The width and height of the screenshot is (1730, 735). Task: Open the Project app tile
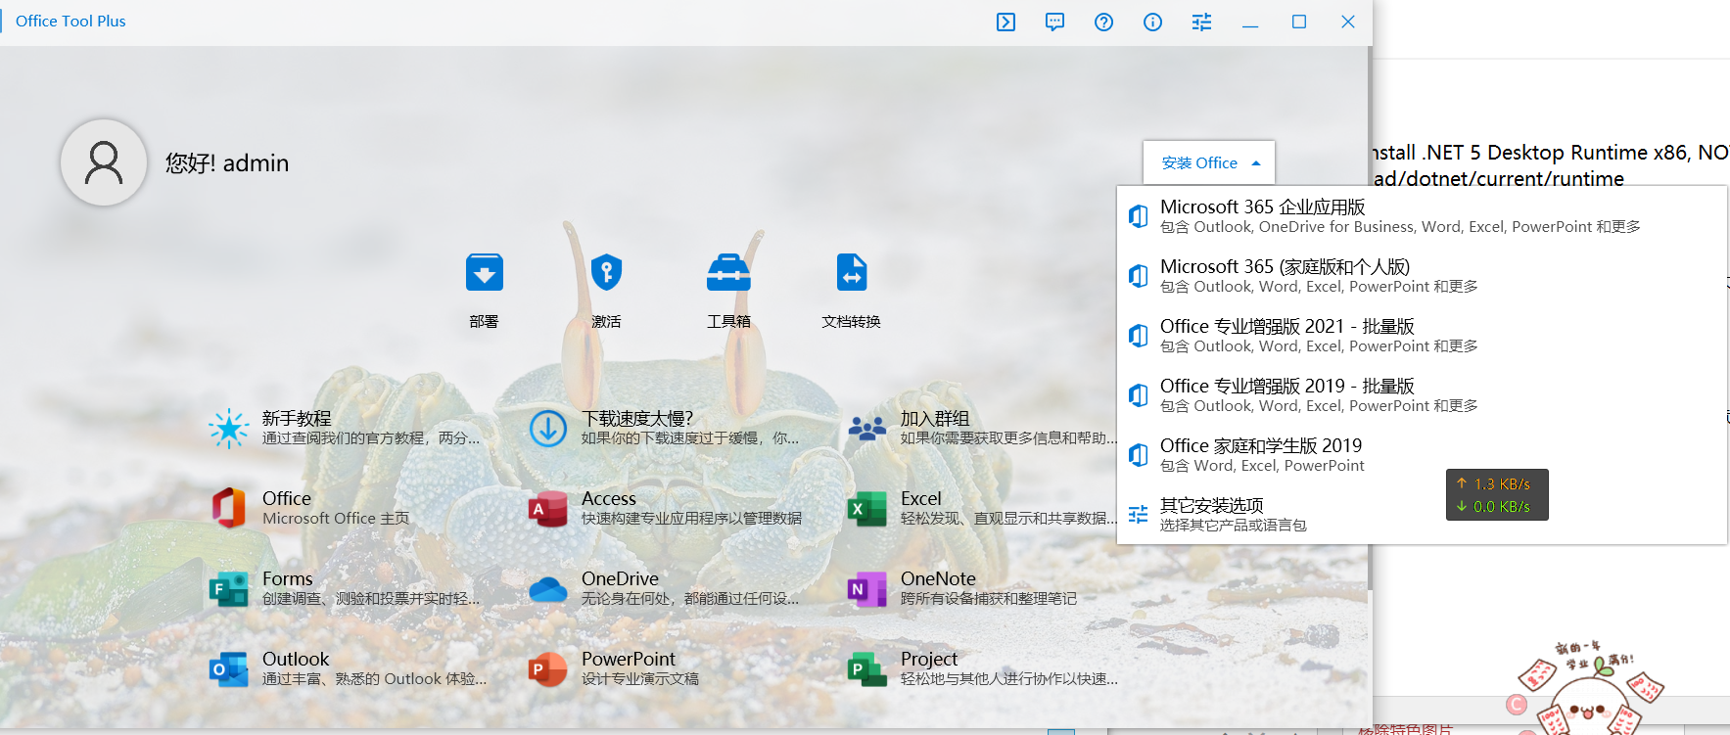(981, 668)
